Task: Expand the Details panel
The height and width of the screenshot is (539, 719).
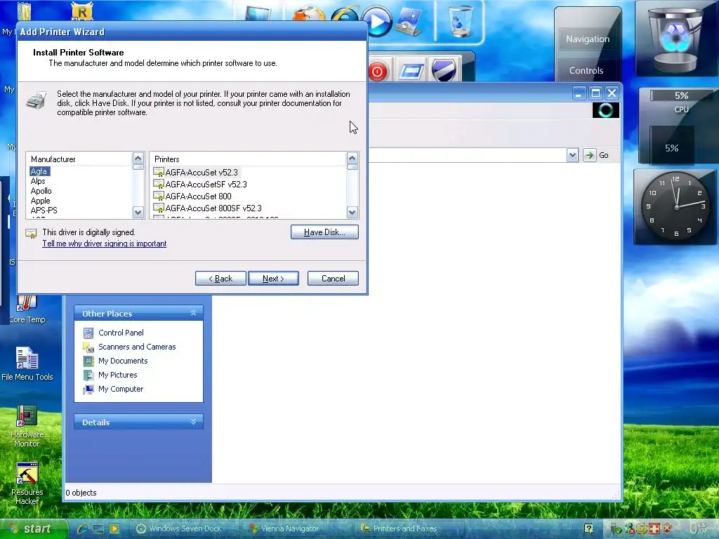Action: [193, 422]
